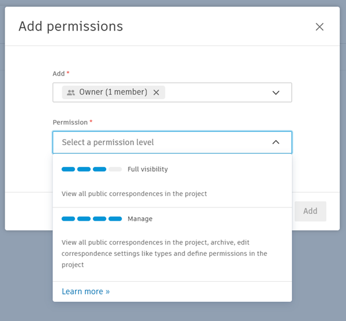Click the group icon in Owner chip
Screen dimensions: 346x321
(71, 92)
